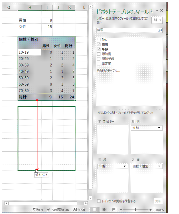Select the 総計 row label cell

(x=29, y=97)
